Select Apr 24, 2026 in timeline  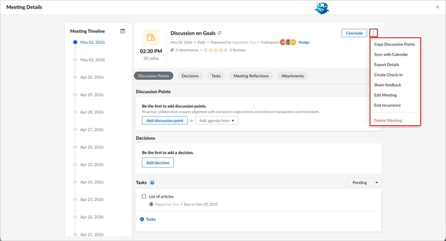pyautogui.click(x=92, y=182)
